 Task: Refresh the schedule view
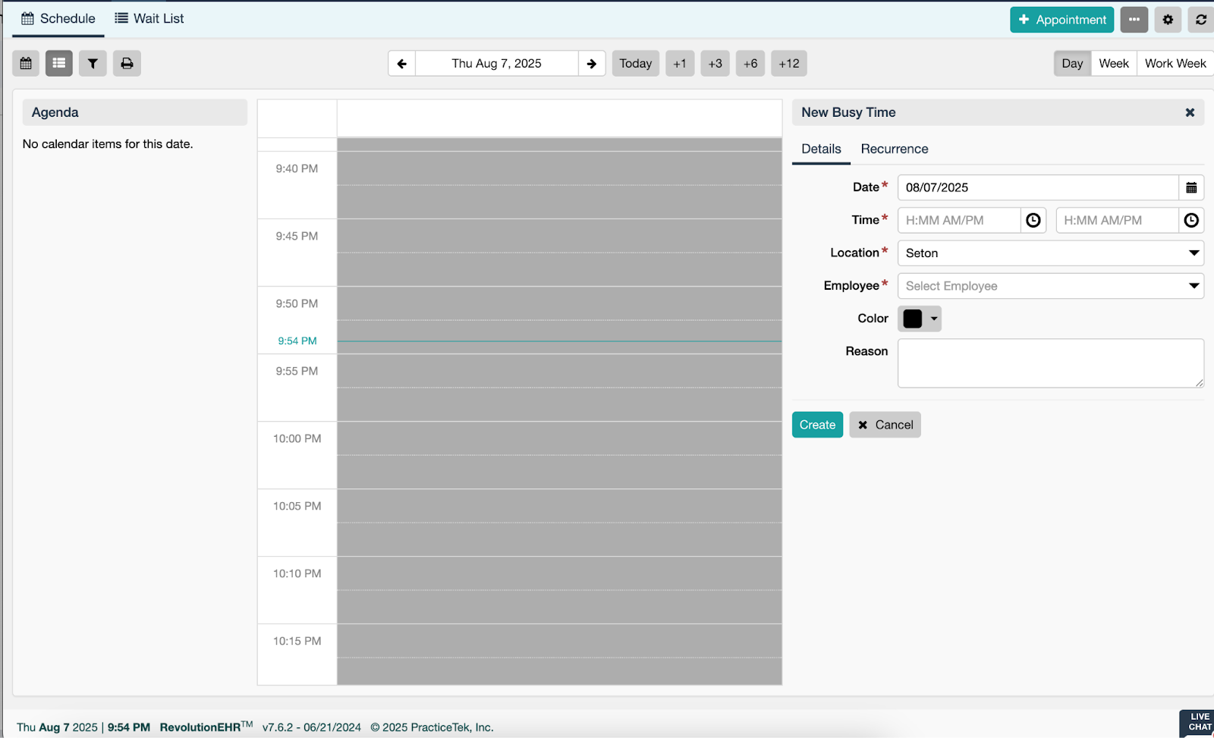(x=1201, y=20)
